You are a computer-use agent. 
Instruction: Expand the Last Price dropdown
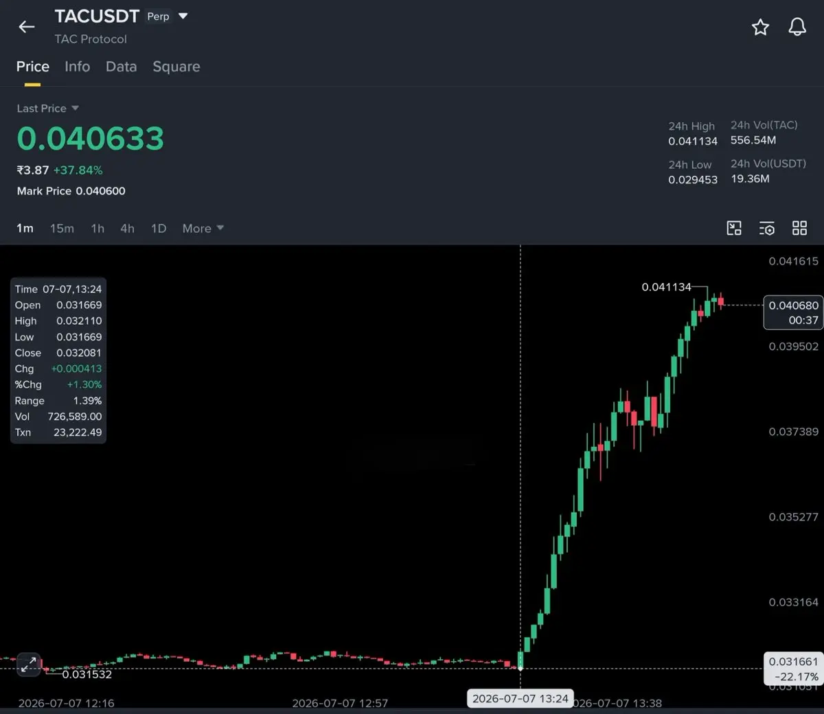(x=75, y=108)
